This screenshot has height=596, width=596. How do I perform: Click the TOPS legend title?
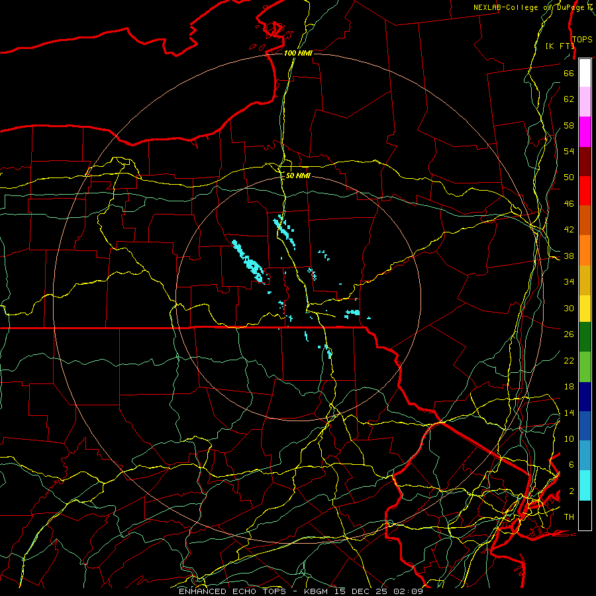(582, 40)
